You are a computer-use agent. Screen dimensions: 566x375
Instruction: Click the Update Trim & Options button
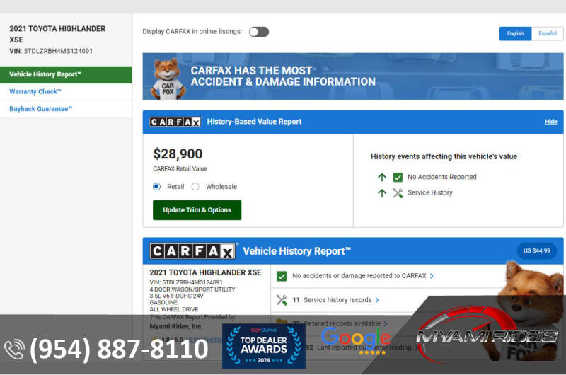197,210
